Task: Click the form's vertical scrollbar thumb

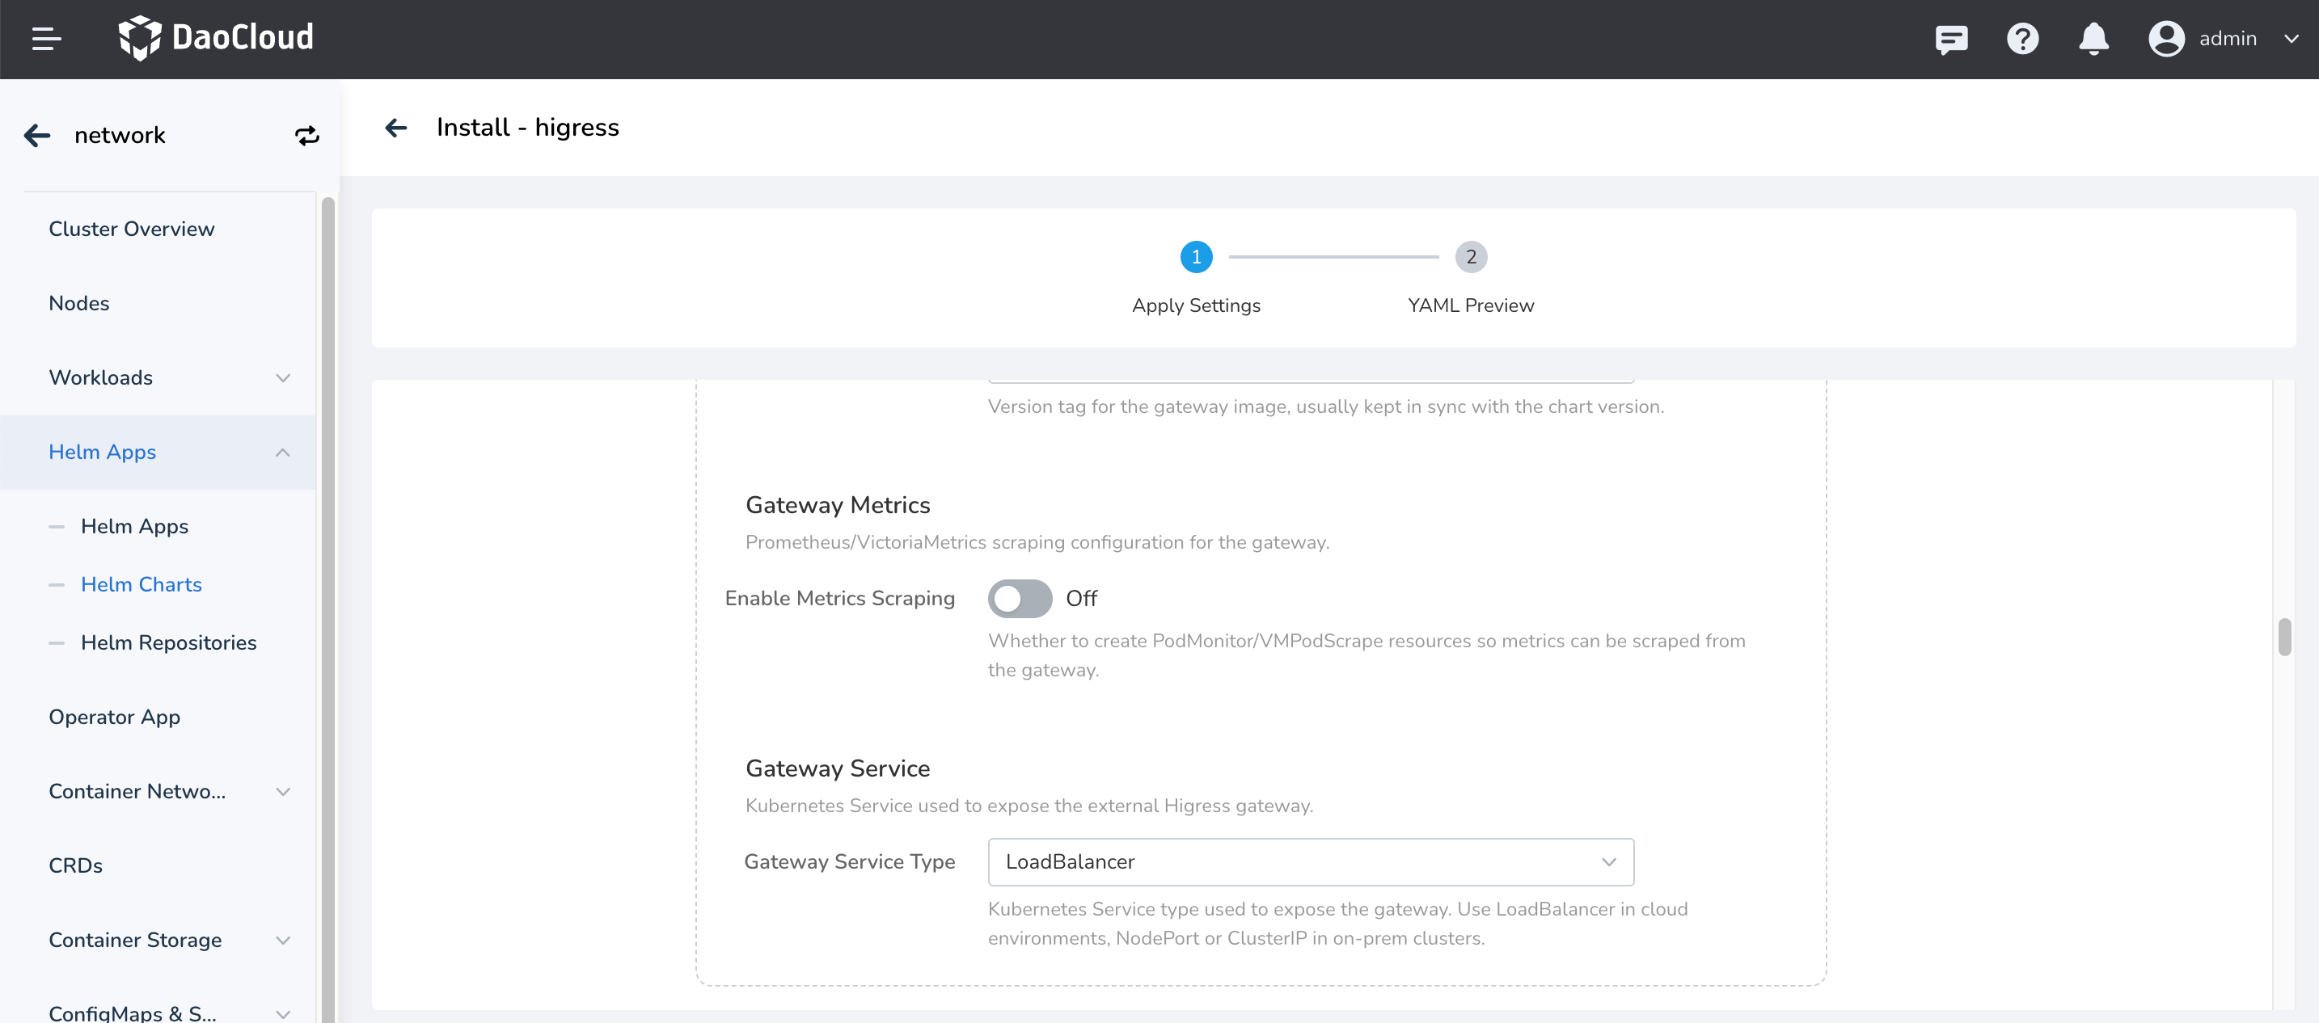Action: 2284,637
